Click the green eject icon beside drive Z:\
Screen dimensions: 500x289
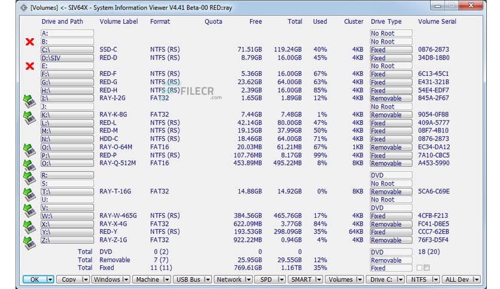[x=29, y=243]
